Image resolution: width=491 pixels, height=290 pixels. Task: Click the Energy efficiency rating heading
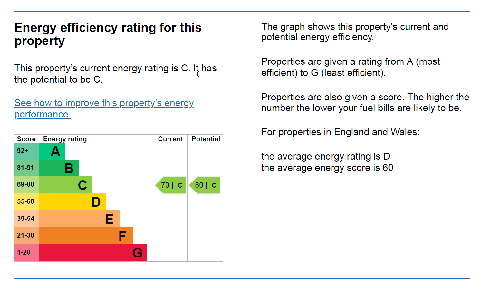108,34
